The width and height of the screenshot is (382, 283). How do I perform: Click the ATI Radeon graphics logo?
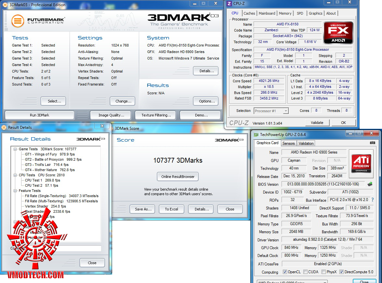coord(361,163)
